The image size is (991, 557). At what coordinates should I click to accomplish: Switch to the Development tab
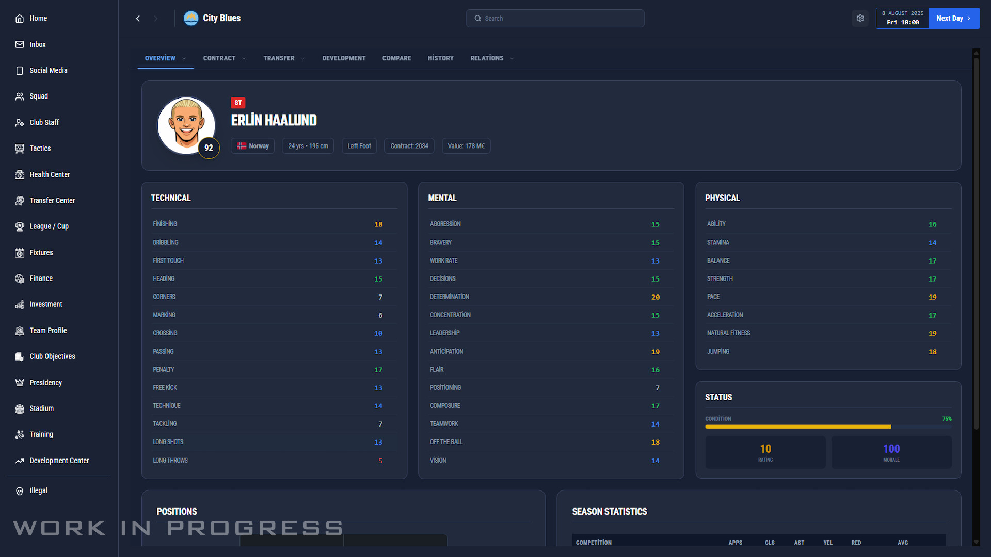(x=344, y=58)
